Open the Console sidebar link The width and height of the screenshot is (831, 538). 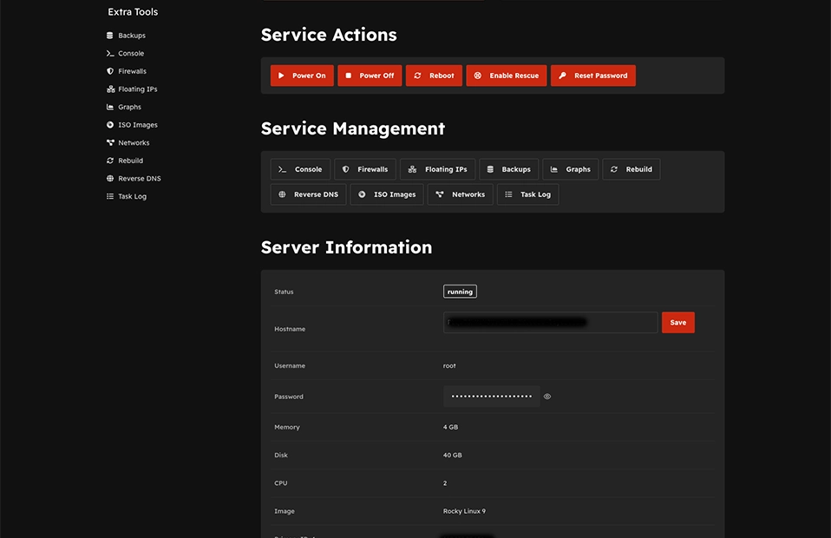click(131, 54)
